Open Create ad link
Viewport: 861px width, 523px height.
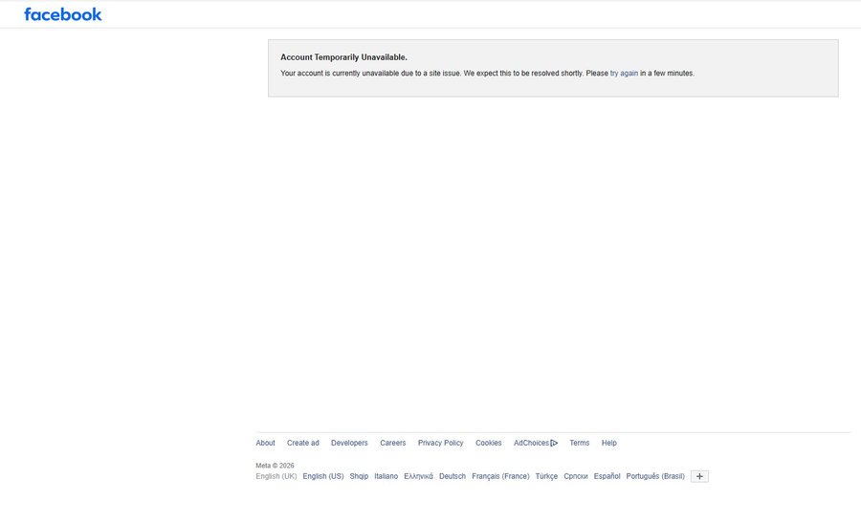point(302,443)
